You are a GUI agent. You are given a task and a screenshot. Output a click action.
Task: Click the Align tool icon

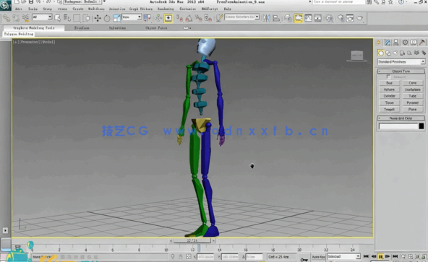coord(276,18)
